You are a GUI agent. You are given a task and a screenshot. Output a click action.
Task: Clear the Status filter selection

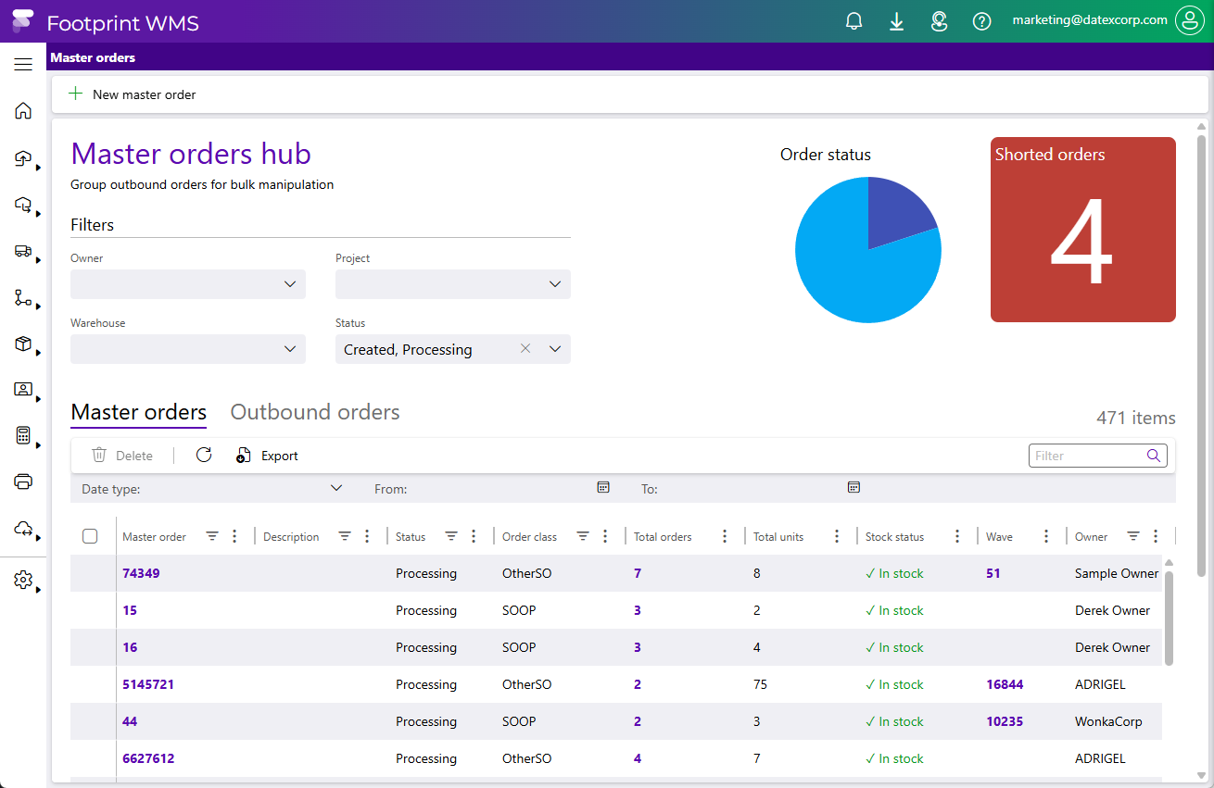tap(525, 349)
